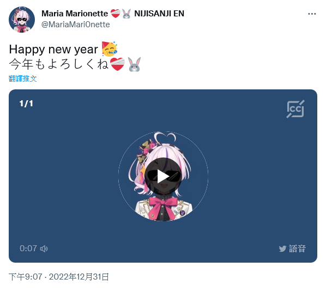Mute audio using the speaker icon
The height and width of the screenshot is (291, 326).
(x=44, y=248)
